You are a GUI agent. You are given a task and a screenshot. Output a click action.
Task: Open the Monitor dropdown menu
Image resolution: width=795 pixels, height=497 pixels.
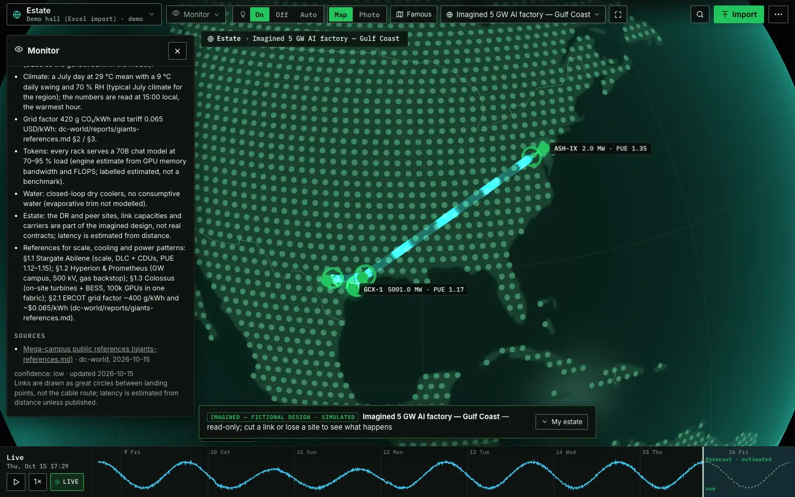195,14
